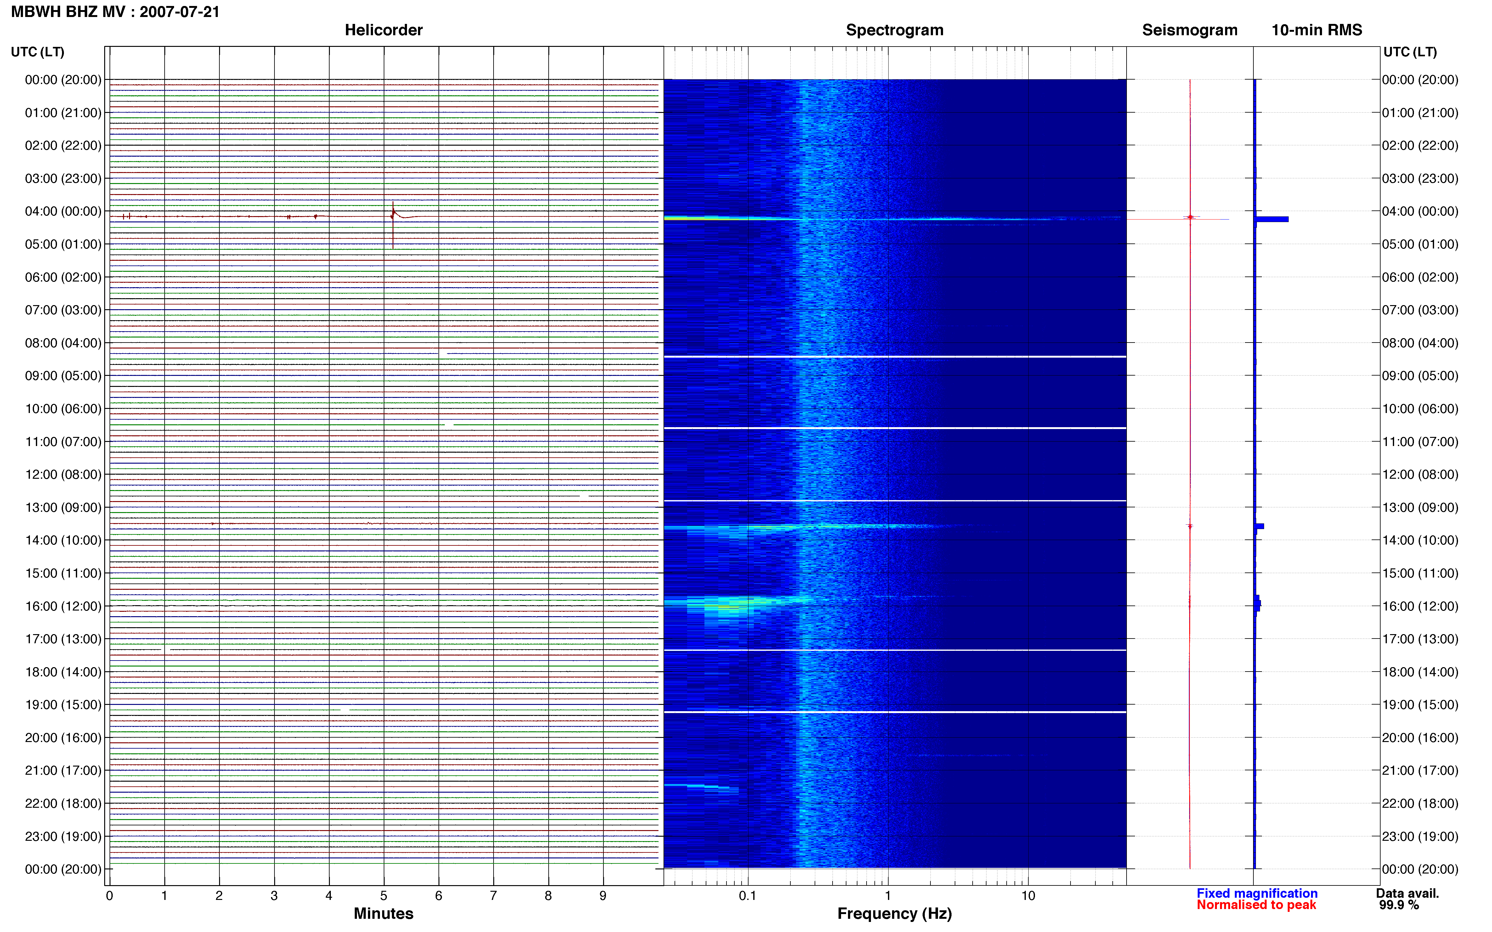Click the 'Data avail.' label

tap(1407, 893)
